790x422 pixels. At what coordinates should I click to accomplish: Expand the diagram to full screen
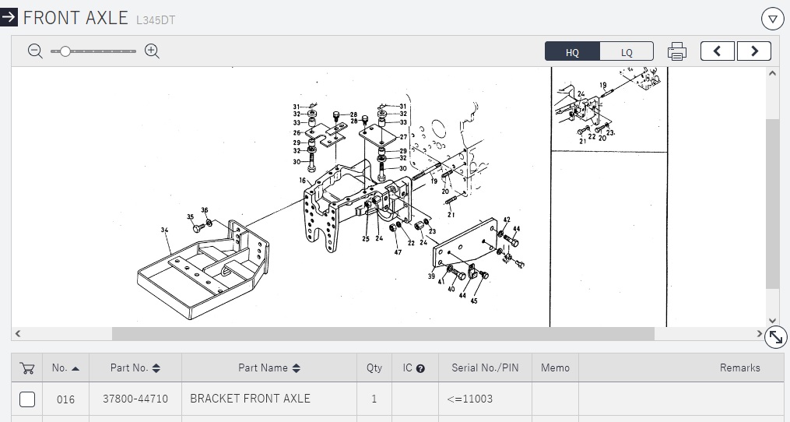coord(775,336)
